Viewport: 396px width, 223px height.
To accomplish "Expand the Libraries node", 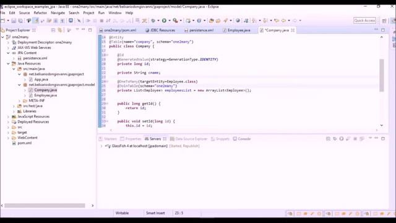I will click(x=14, y=111).
